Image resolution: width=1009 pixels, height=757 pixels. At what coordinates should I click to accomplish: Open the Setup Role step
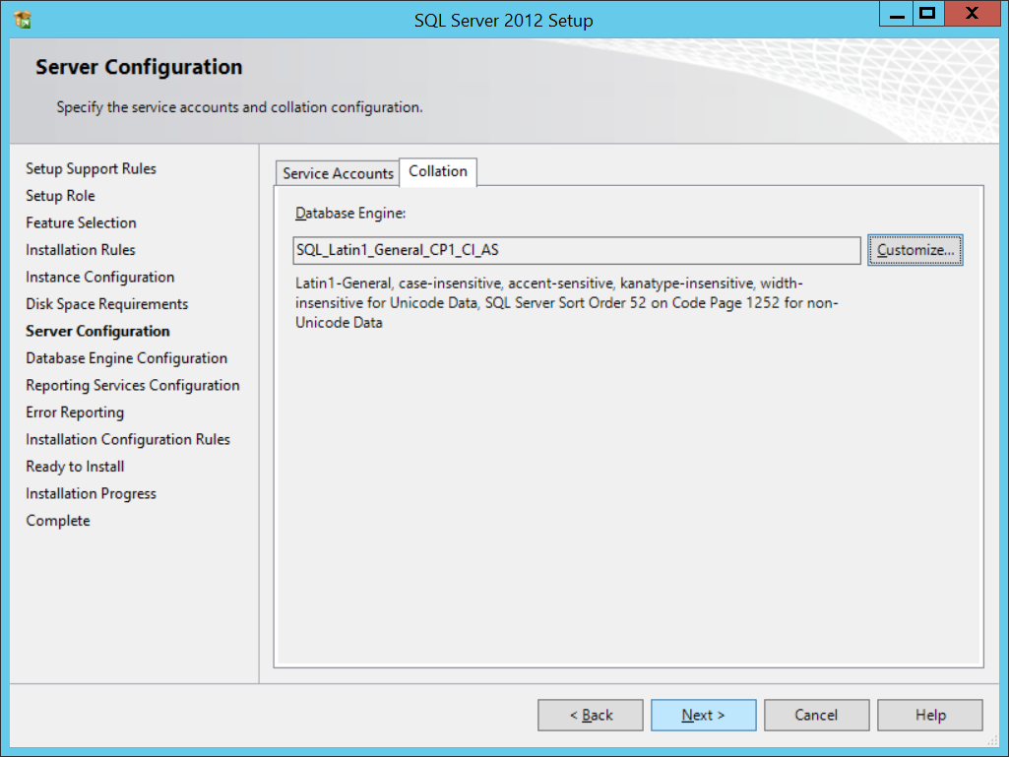(59, 195)
